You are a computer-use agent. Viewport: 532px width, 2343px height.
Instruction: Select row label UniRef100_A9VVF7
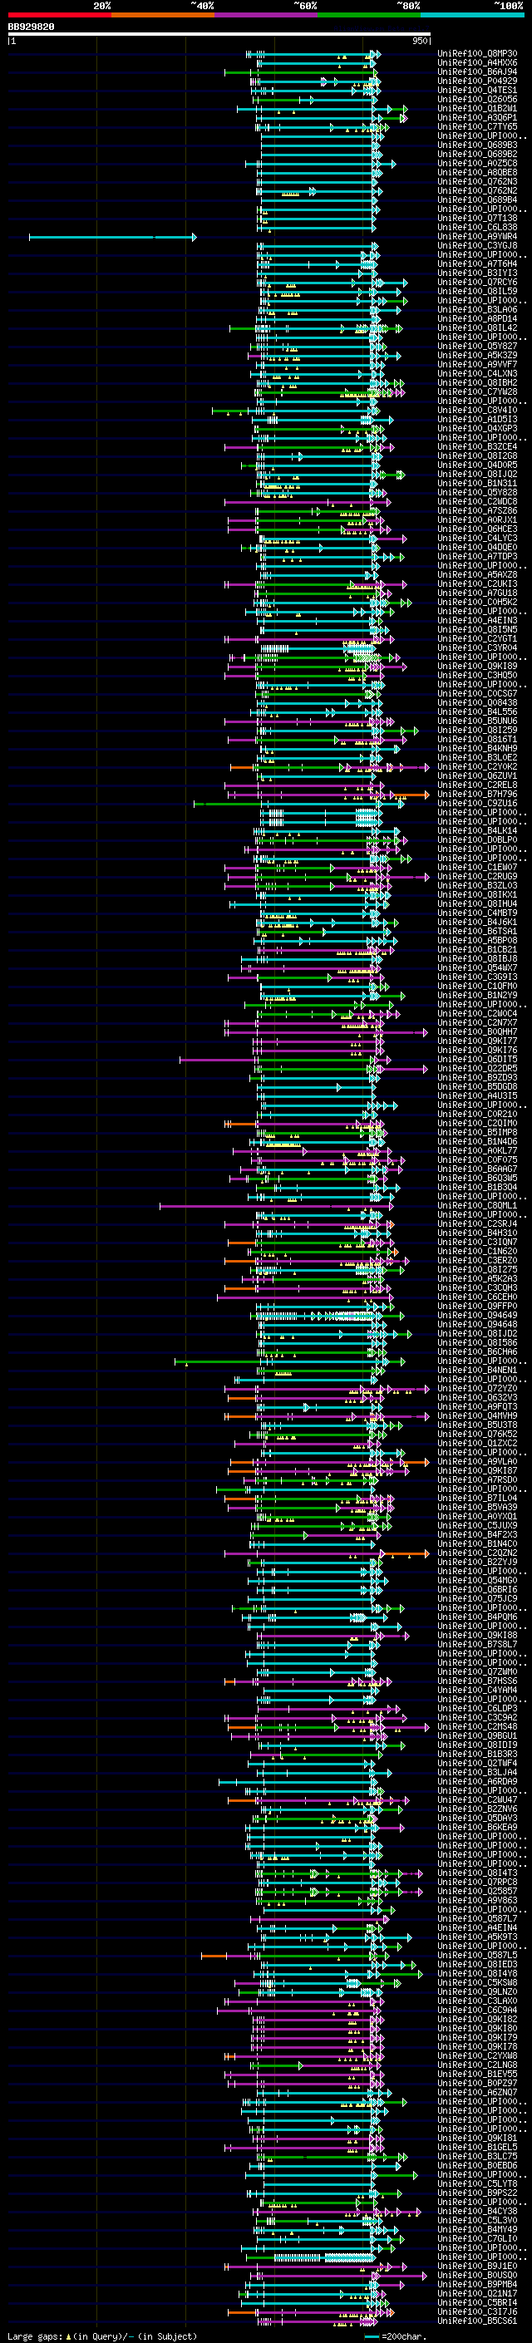point(477,365)
